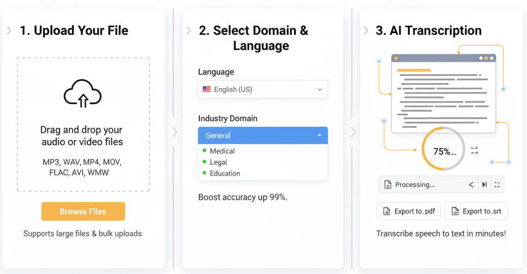Expand the General industry domain selector
The width and height of the screenshot is (527, 274).
coord(263,135)
